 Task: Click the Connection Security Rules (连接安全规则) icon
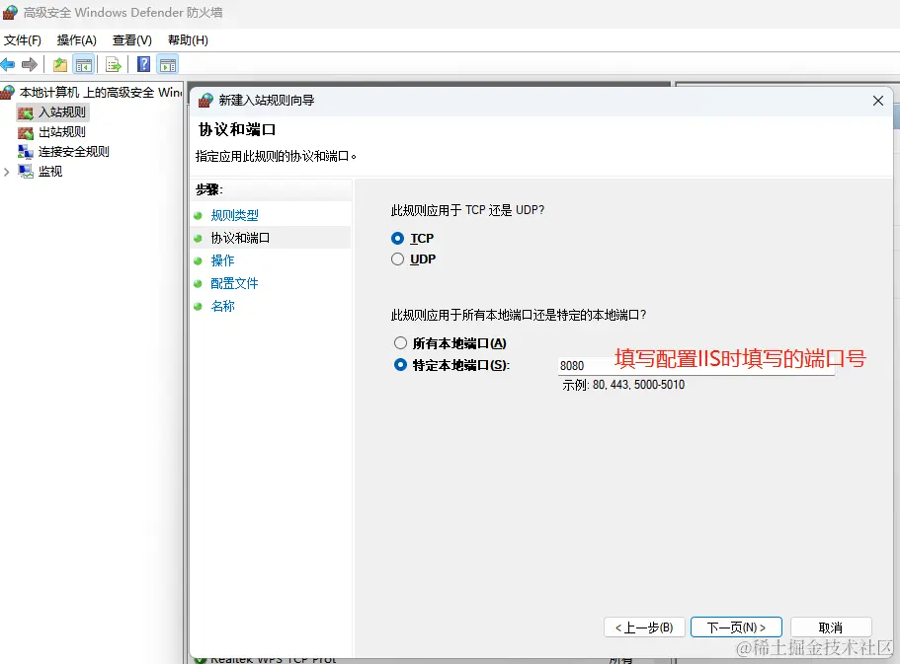click(x=26, y=152)
